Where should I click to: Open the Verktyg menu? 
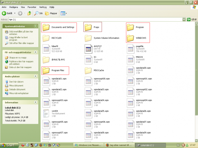43,7
